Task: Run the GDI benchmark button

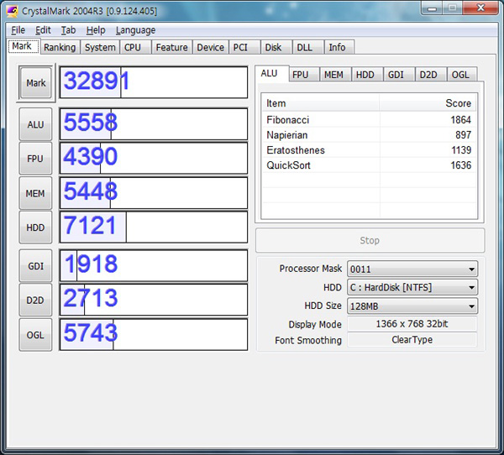Action: pyautogui.click(x=35, y=266)
